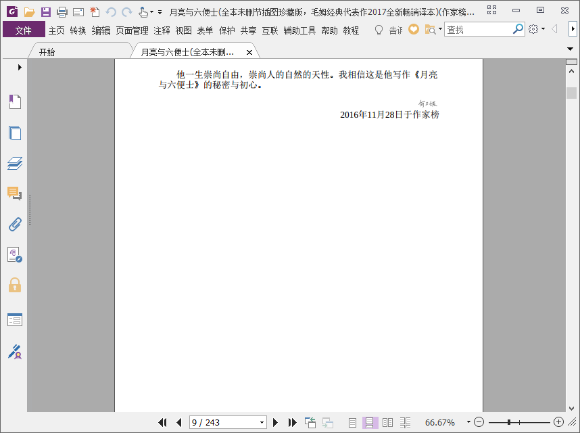Open the 互联 tab
This screenshot has width=580, height=433.
click(270, 30)
